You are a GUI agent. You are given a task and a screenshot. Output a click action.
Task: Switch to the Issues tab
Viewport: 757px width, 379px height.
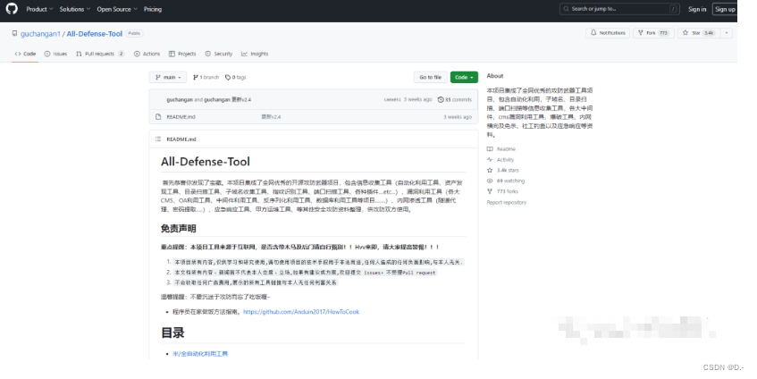pos(55,54)
